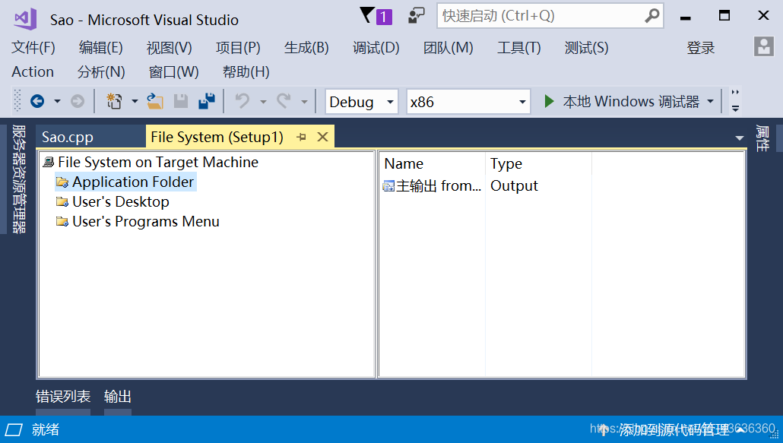The image size is (783, 443).
Task: Open the 生成(B) menu
Action: click(306, 48)
